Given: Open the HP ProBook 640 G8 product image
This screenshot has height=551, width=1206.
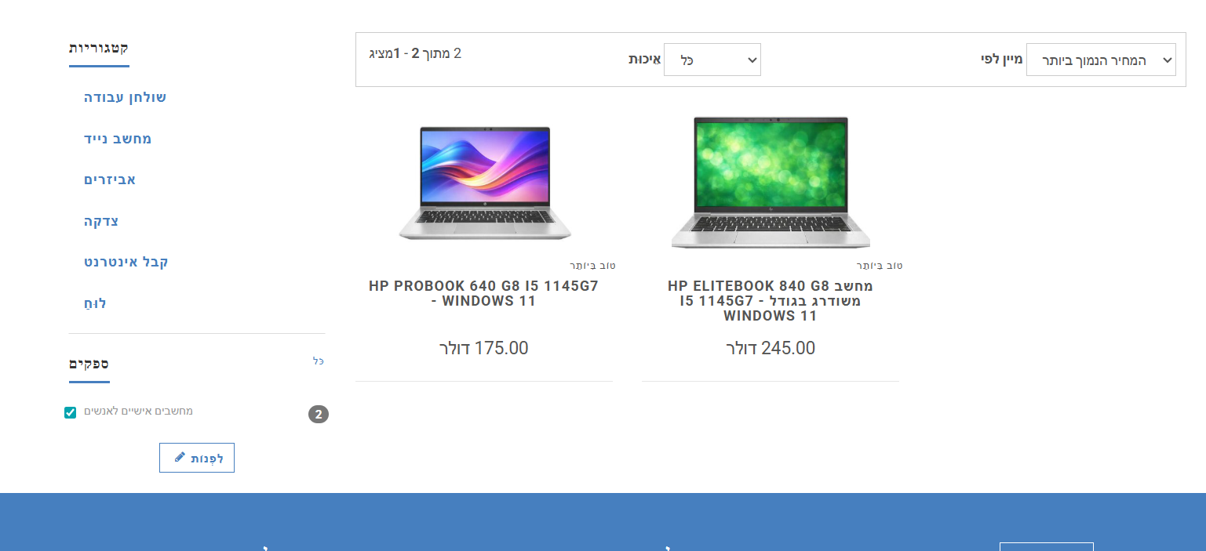Looking at the screenshot, I should pos(484,183).
